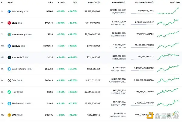Open the Gala 7-day sparkline chart
The image size is (182, 122).
[168, 80]
